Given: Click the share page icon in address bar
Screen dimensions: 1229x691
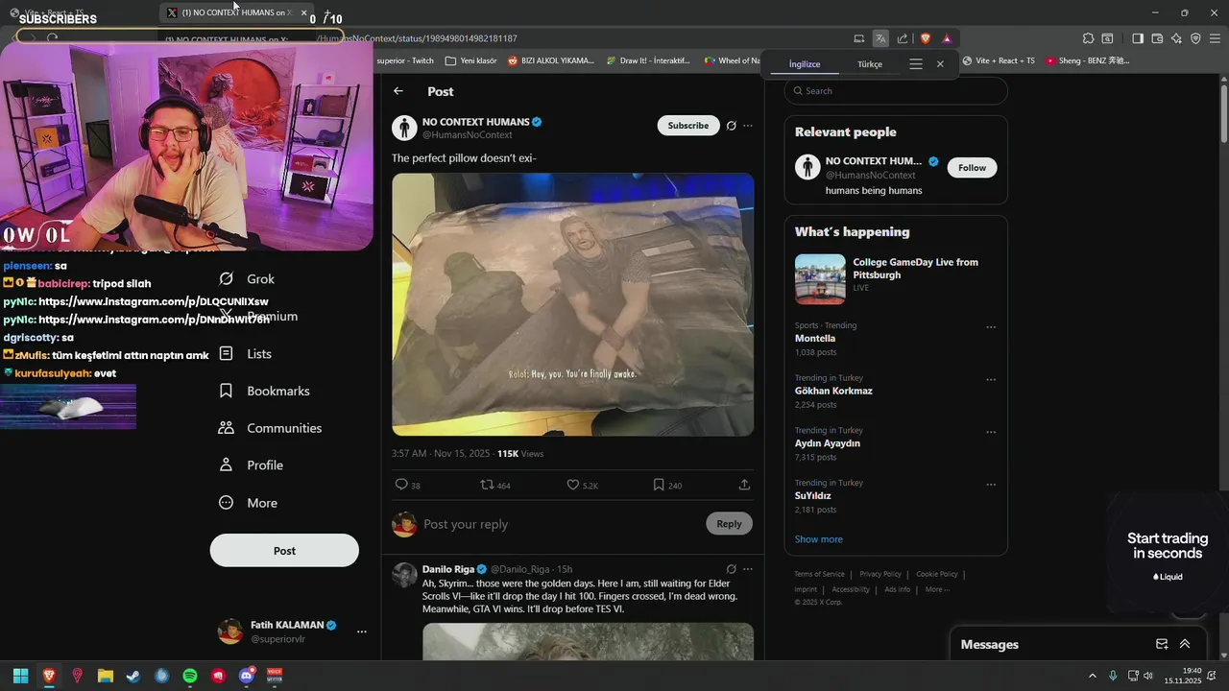Looking at the screenshot, I should pos(903,38).
